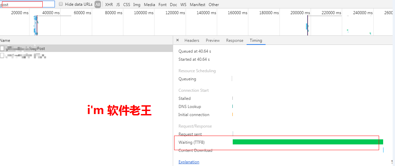Switch to the Headers tab
Image resolution: width=395 pixels, height=166 pixels.
pyautogui.click(x=192, y=40)
